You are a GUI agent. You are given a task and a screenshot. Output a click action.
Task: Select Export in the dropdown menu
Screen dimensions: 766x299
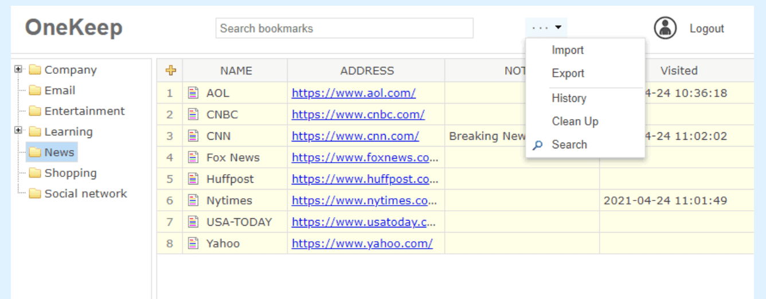click(x=568, y=73)
